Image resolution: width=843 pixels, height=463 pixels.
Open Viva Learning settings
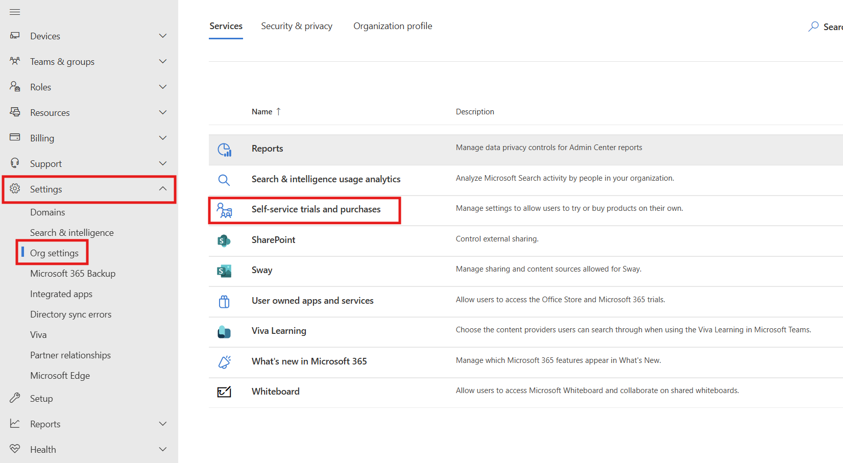(279, 331)
